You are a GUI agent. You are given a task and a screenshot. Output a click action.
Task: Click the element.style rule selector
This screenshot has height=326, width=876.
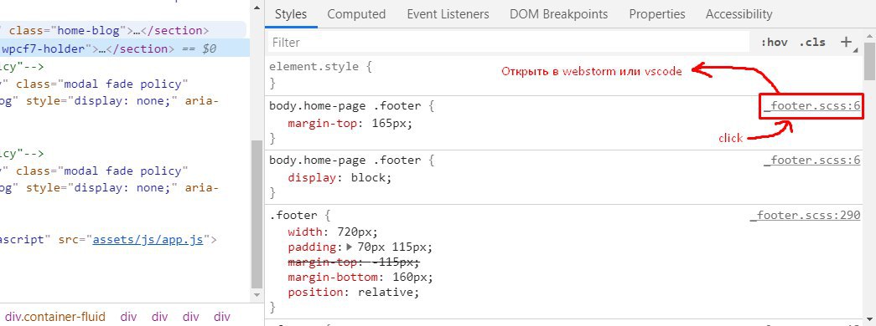pos(314,67)
